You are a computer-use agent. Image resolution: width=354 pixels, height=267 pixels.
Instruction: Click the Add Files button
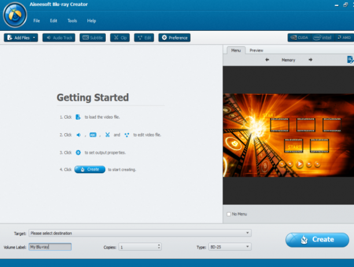[x=17, y=38]
